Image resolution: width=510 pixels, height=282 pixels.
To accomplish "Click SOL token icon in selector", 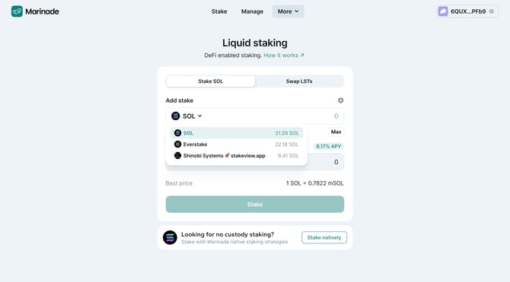I will click(176, 116).
